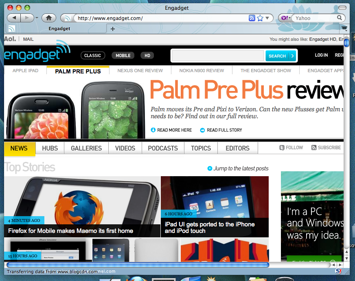Switch to the HD site version

coord(147,55)
